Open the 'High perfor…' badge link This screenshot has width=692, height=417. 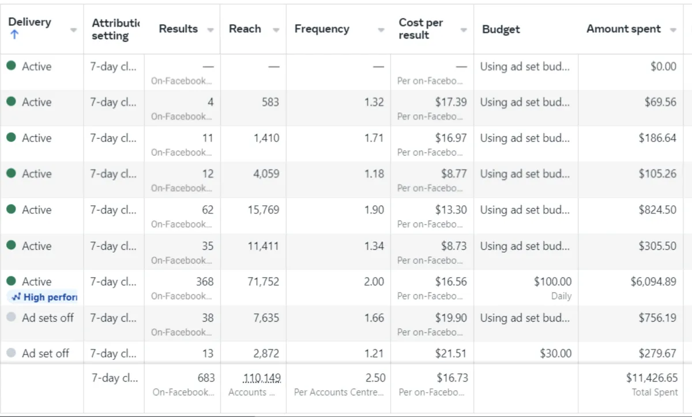point(45,298)
